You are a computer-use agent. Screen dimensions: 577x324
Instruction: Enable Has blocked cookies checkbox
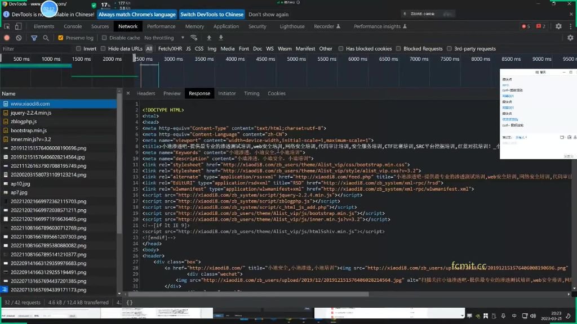341,48
